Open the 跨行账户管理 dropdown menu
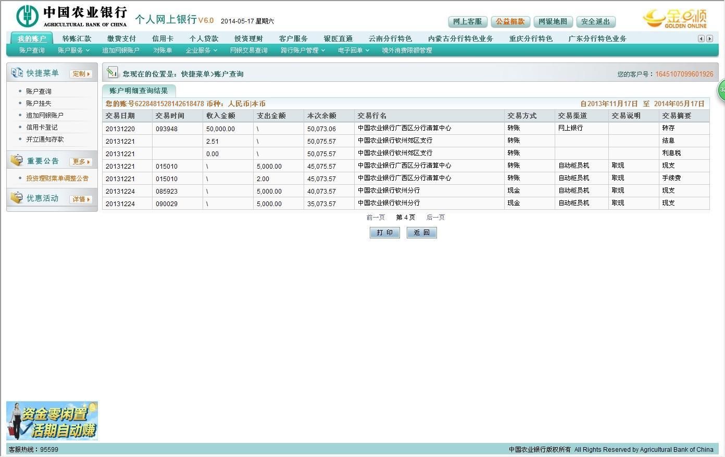The image size is (725, 457). 303,50
